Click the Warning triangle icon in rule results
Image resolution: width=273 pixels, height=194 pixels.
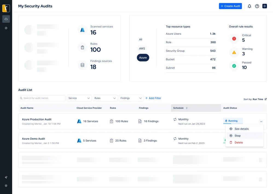tap(234, 52)
